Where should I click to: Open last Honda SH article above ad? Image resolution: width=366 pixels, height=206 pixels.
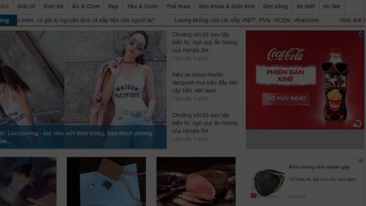(x=204, y=123)
